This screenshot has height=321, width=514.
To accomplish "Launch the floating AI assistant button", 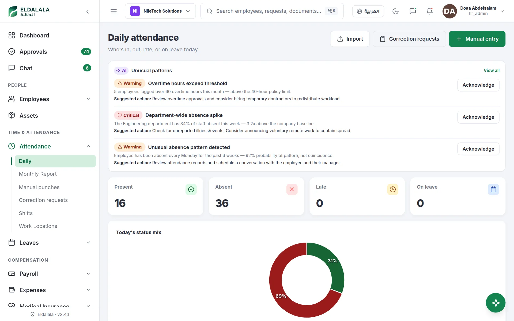I will [496, 303].
